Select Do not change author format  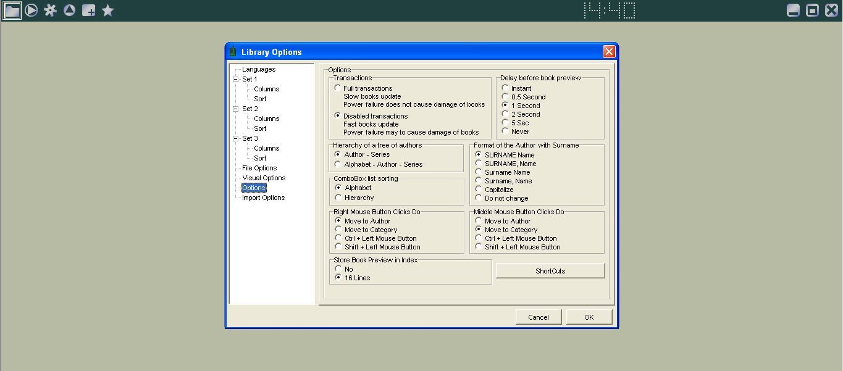point(479,198)
